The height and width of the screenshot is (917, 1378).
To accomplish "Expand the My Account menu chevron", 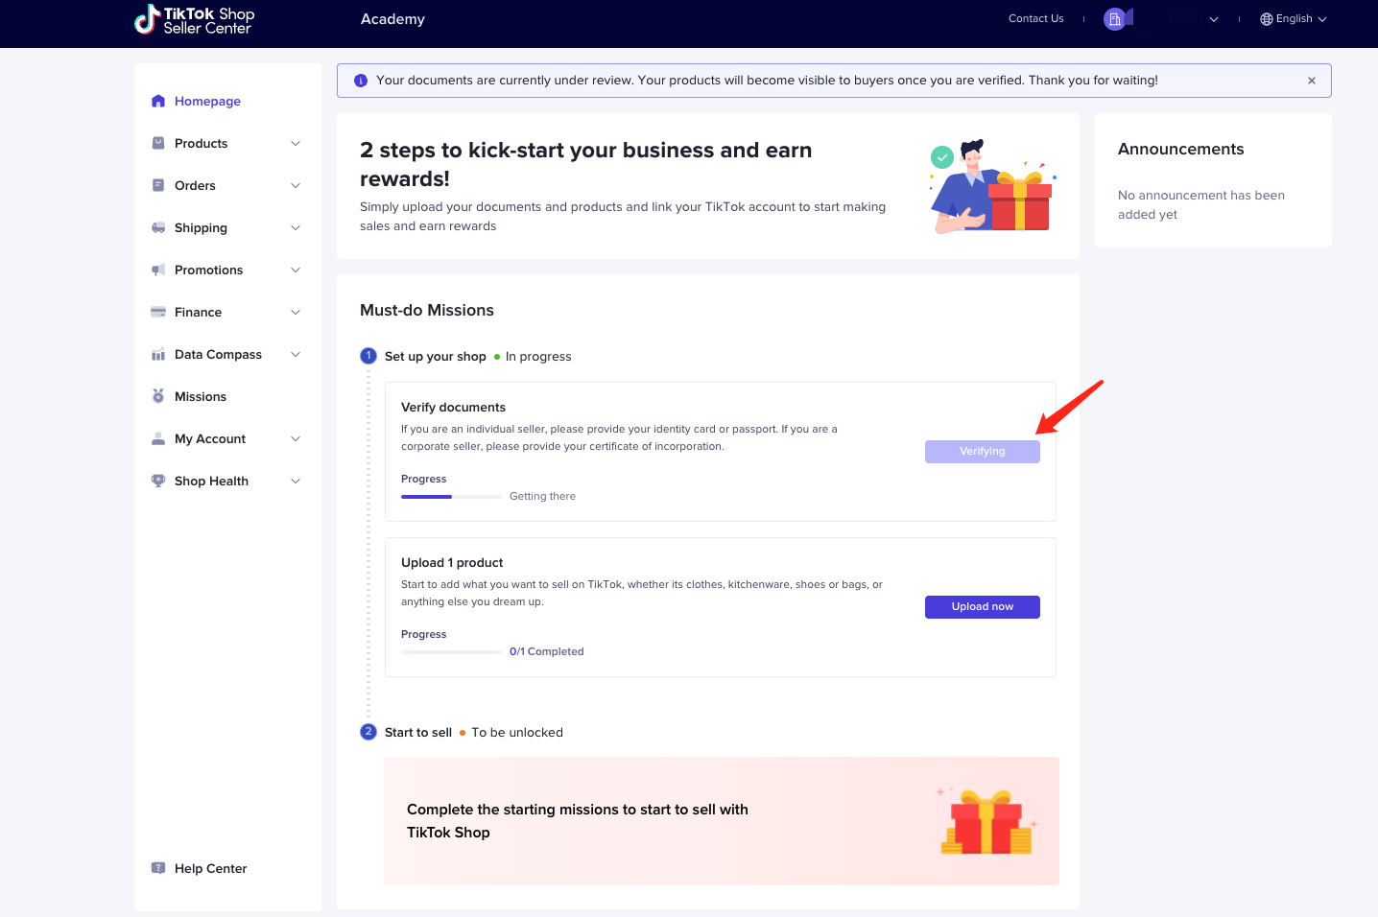I will tap(296, 438).
